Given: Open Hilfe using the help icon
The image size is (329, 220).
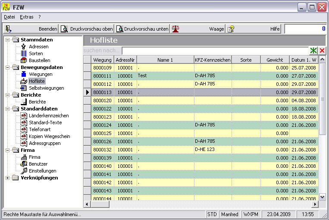Looking at the screenshot, I should [231, 29].
